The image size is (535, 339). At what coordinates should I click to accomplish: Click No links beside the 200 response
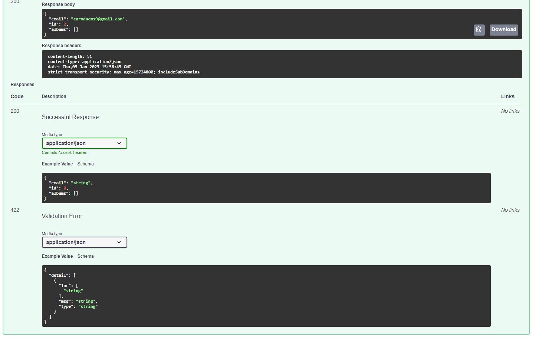point(510,111)
